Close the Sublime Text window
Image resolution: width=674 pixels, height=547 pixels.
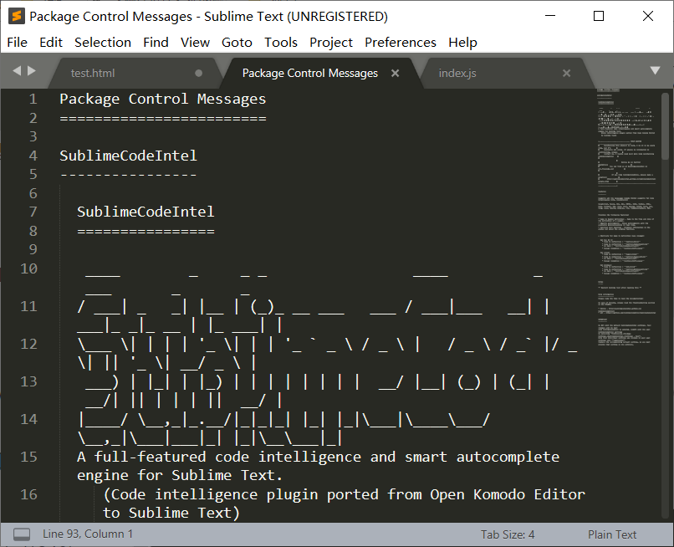[x=648, y=16]
